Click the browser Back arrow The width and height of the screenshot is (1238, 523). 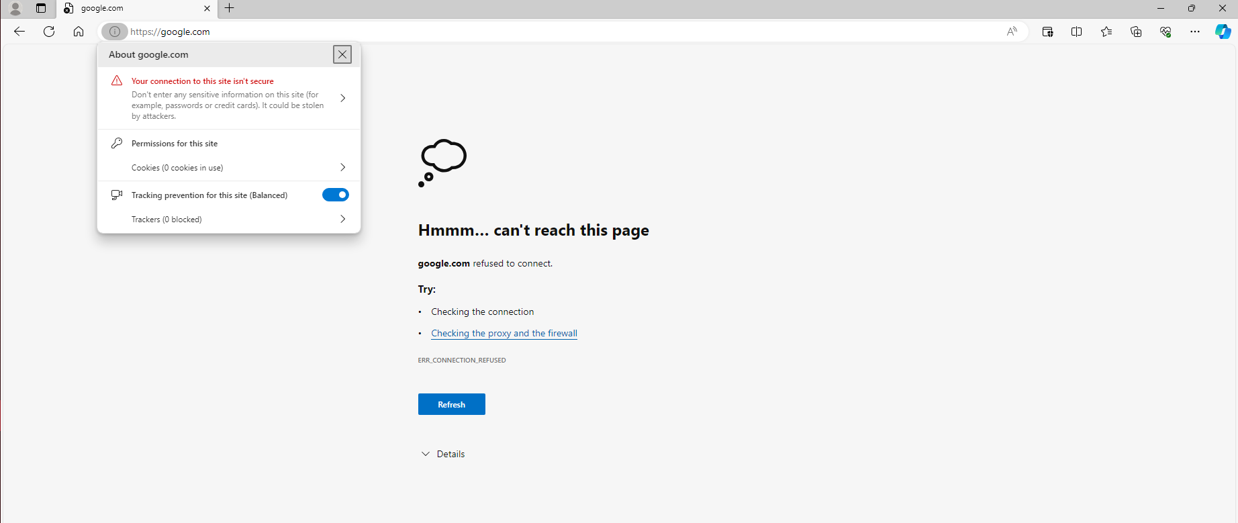pos(19,32)
